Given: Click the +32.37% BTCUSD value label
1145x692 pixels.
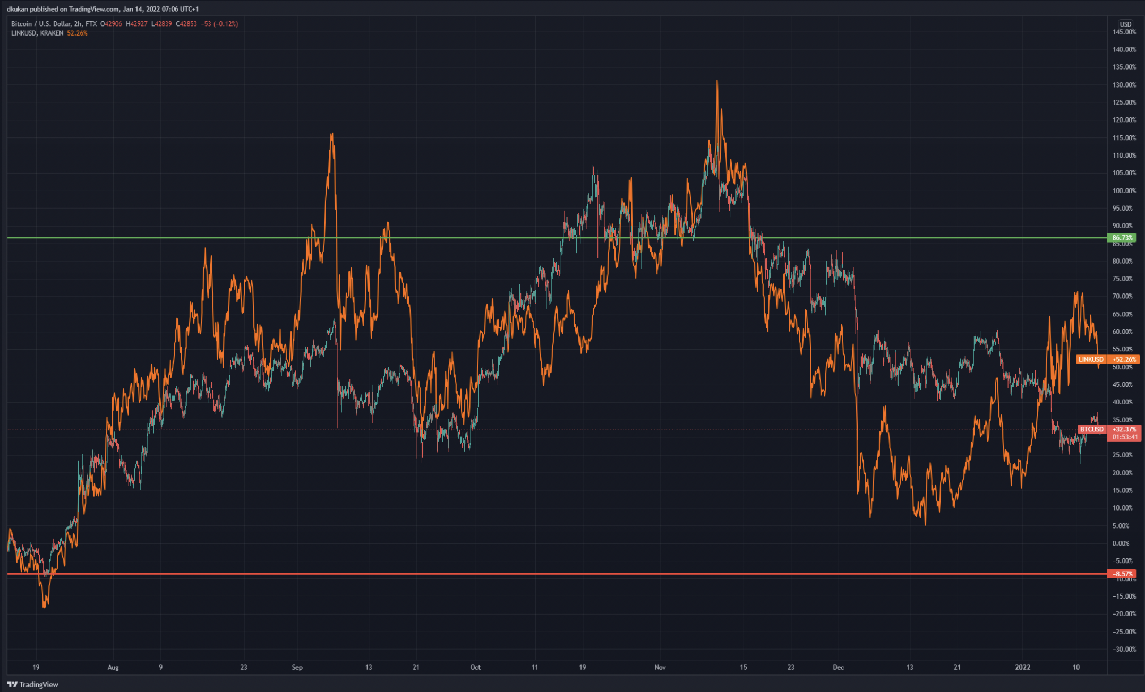Looking at the screenshot, I should [1124, 429].
